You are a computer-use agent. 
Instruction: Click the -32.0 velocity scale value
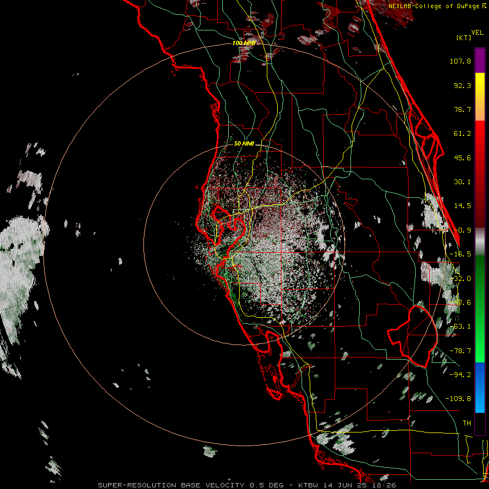[x=460, y=279]
